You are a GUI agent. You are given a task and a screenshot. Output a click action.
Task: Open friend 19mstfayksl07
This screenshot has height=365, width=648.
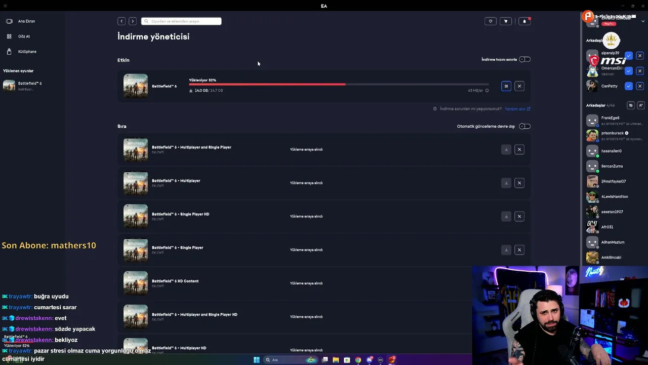[615, 181]
